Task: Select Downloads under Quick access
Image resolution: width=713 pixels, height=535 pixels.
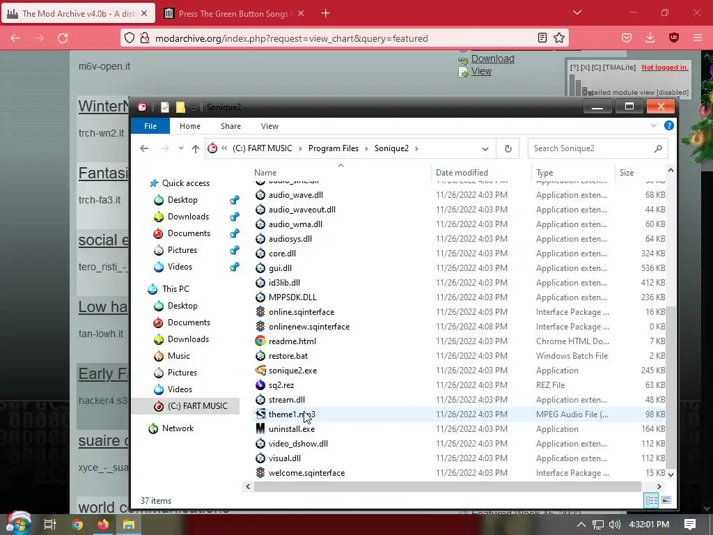Action: click(x=188, y=217)
